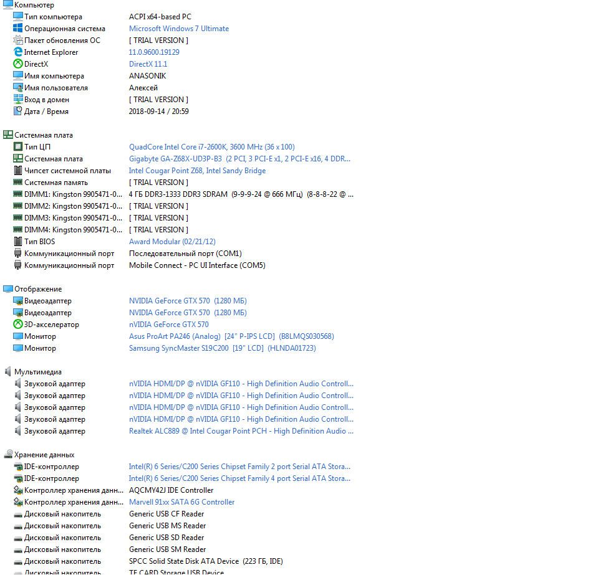Image resolution: width=606 pixels, height=575 pixels.
Task: Select the Хранение данных section title
Action: 44,455
